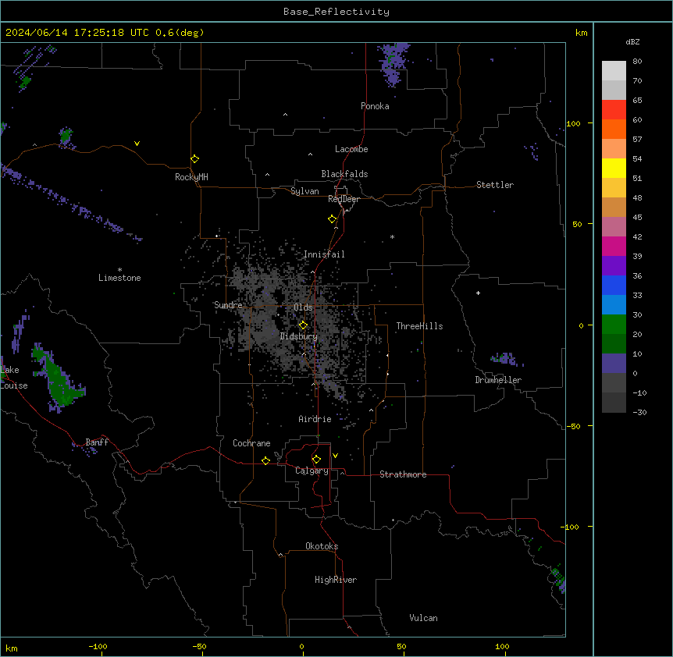
Task: Select the purple 36–39 dBZ legend swatch
Action: [x=614, y=266]
